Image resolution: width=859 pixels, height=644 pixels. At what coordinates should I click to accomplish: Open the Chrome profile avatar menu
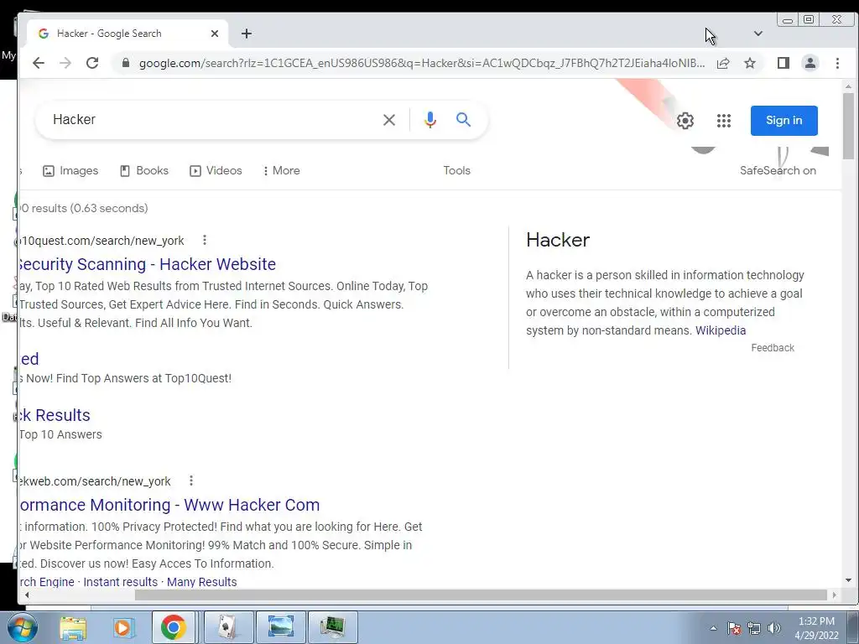coord(810,63)
